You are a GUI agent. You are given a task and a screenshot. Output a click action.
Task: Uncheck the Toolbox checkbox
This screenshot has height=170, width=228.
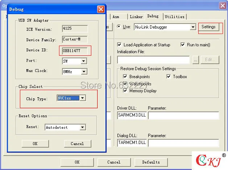click(x=169, y=76)
